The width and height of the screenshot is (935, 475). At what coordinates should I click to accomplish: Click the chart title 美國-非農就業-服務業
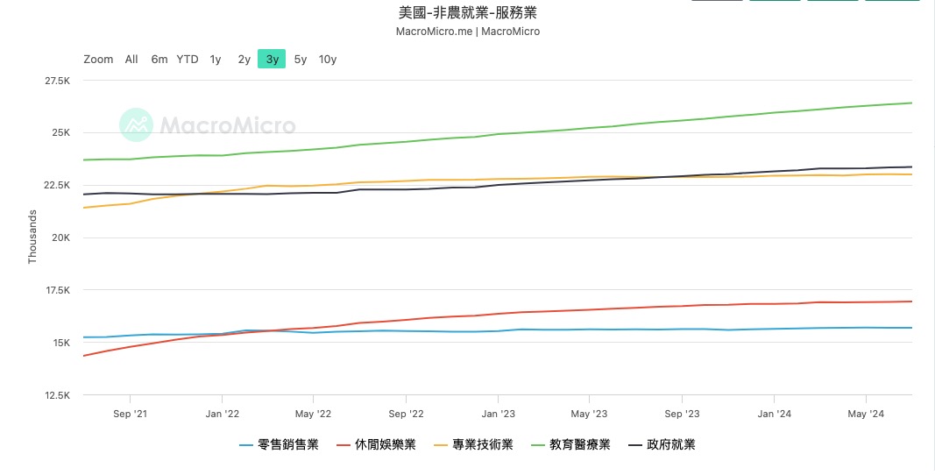(468, 12)
